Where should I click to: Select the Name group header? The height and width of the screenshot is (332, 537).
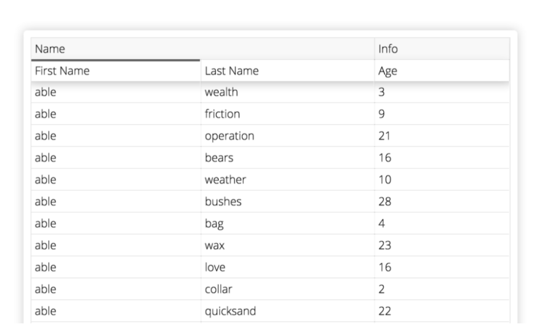click(203, 49)
